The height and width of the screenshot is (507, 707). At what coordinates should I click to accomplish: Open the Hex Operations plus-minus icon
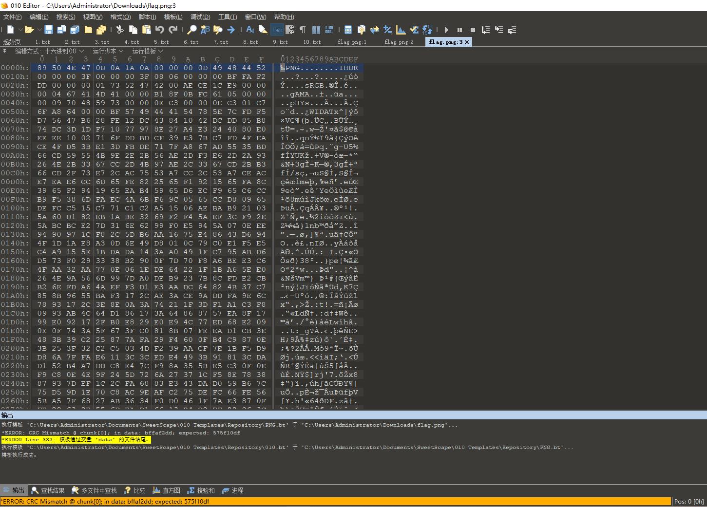(387, 30)
